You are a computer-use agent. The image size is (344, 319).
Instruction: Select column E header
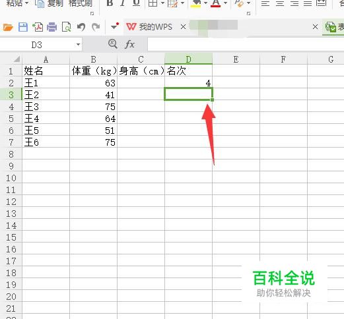(236, 59)
